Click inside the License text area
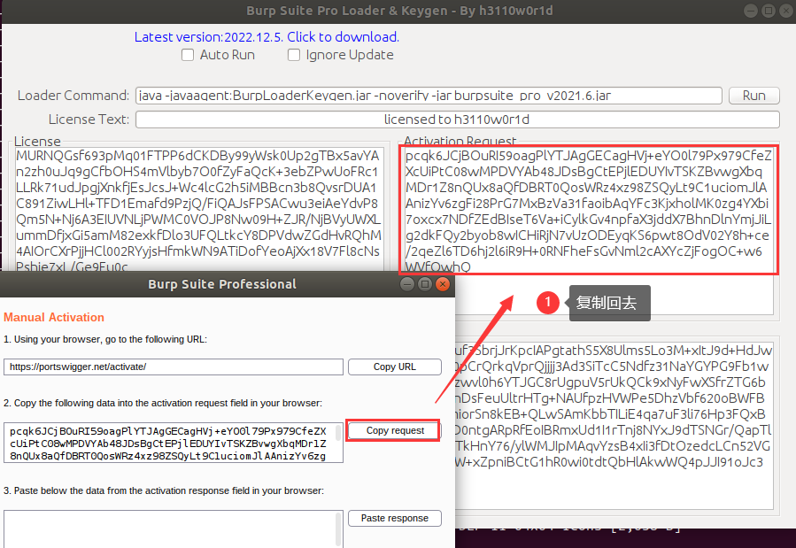796x548 pixels. [199, 209]
